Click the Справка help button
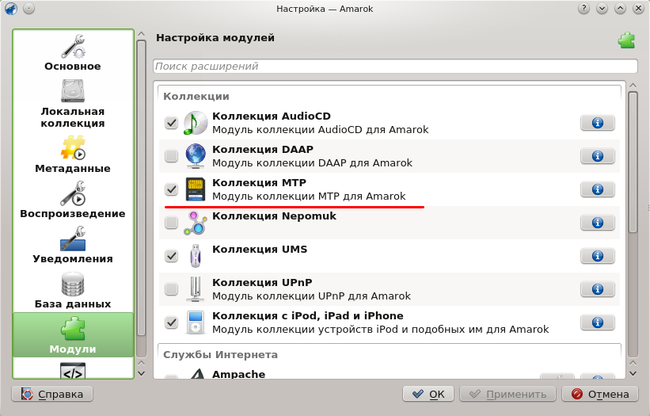Viewport: 650px width, 416px height. (x=52, y=394)
